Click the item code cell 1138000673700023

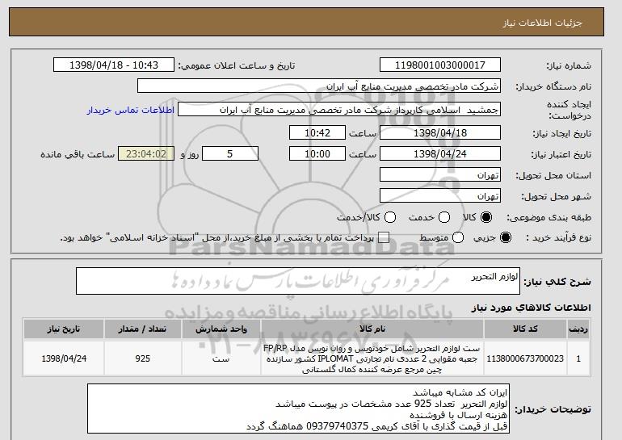tap(525, 358)
